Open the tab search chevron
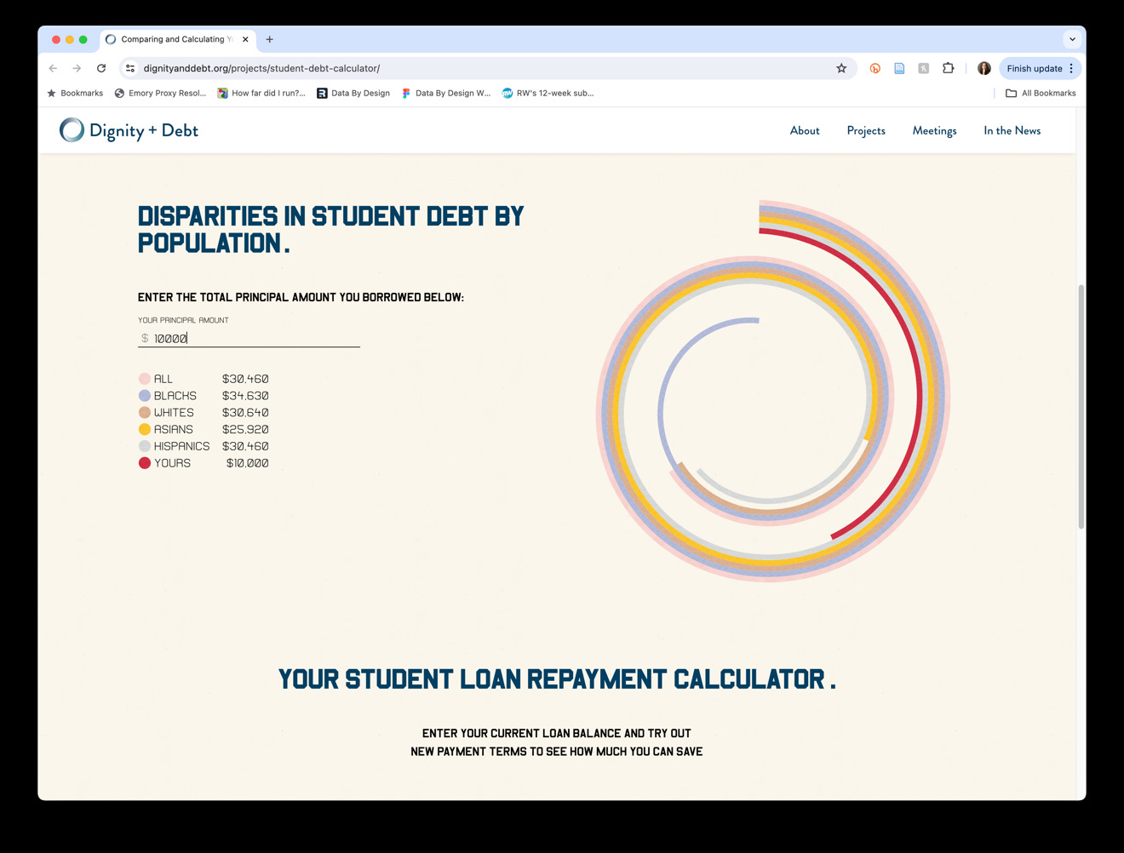1124x853 pixels. 1072,39
